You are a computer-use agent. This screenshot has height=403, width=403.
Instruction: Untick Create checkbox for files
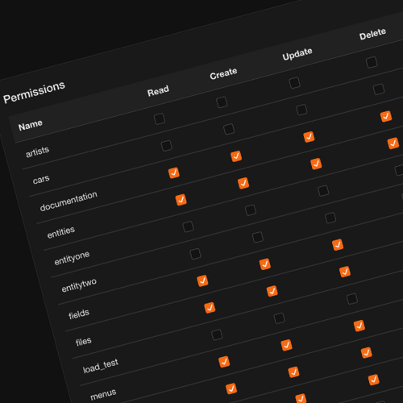[x=272, y=291]
